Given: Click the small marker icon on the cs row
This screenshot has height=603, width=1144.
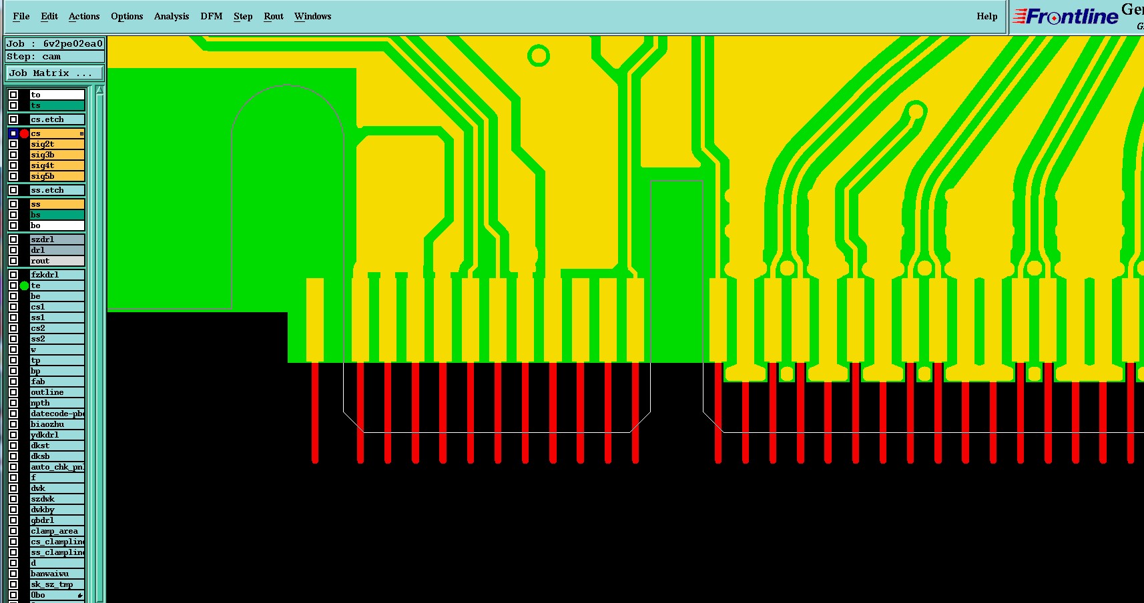Looking at the screenshot, I should click(81, 134).
